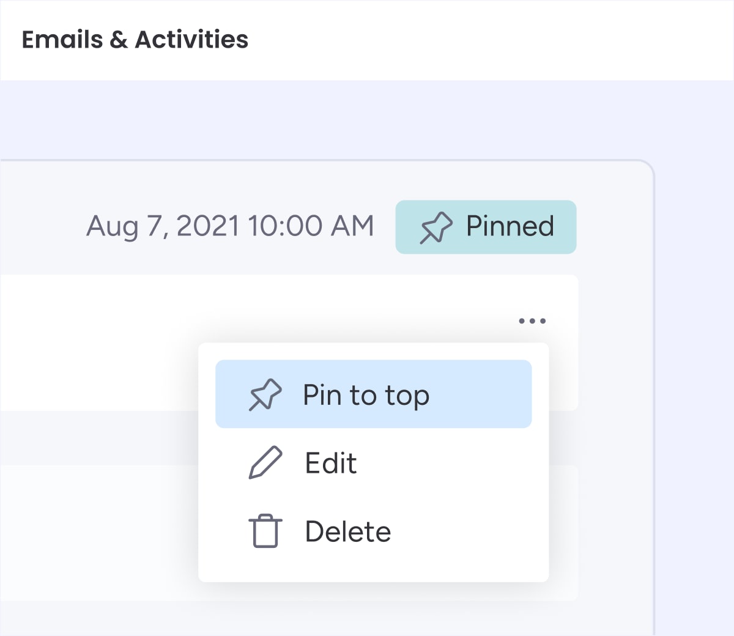734x636 pixels.
Task: Click empty space at bottom of dropdown menu panel
Action: (373, 573)
